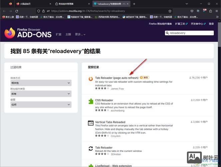Click the auchenberg author name
Screen dimensions: 221x167
(x=118, y=111)
